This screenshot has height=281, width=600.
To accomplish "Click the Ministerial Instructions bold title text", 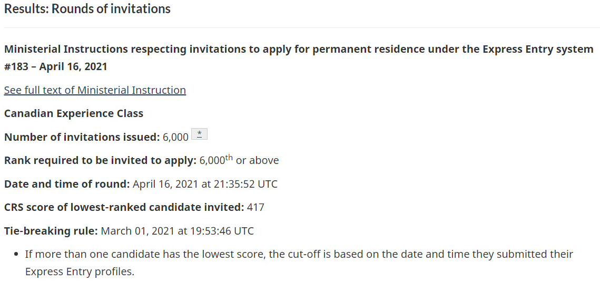I will (299, 49).
